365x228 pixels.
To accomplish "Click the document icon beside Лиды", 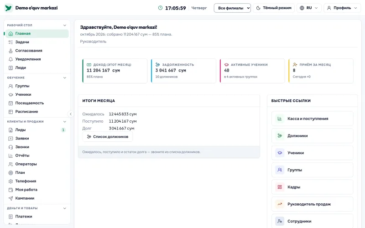I will tap(10, 130).
